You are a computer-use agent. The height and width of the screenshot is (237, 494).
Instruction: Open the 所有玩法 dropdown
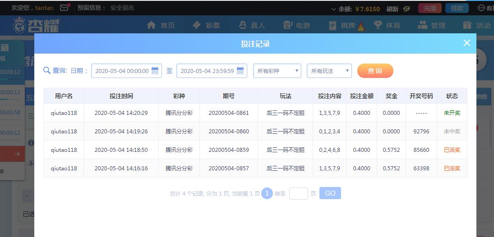tap(329, 71)
